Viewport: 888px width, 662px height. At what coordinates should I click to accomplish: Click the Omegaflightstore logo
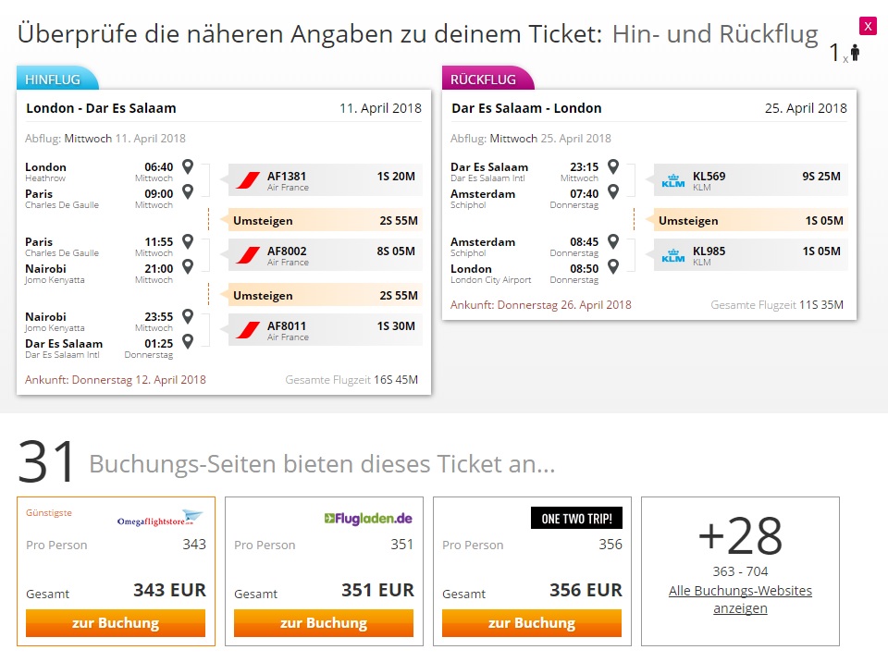160,519
